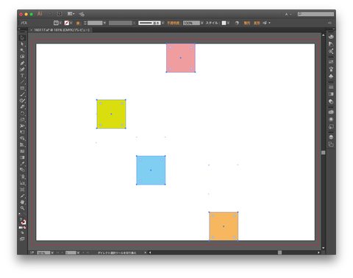The height and width of the screenshot is (278, 353).
Task: Click the stroke swatch with red slash
Action: (x=67, y=23)
